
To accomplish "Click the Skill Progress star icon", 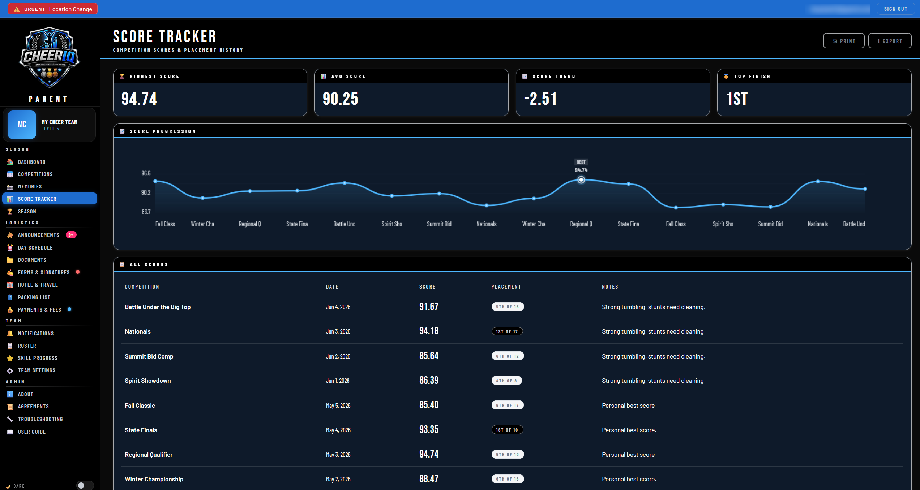I will coord(10,358).
